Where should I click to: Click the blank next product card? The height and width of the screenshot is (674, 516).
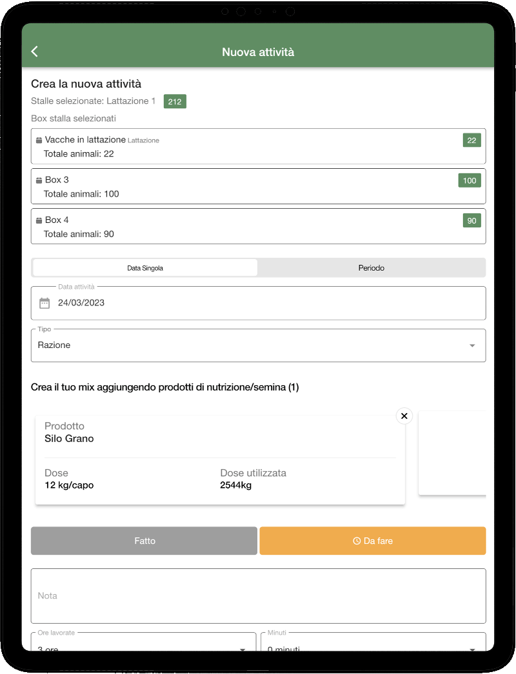(x=452, y=454)
